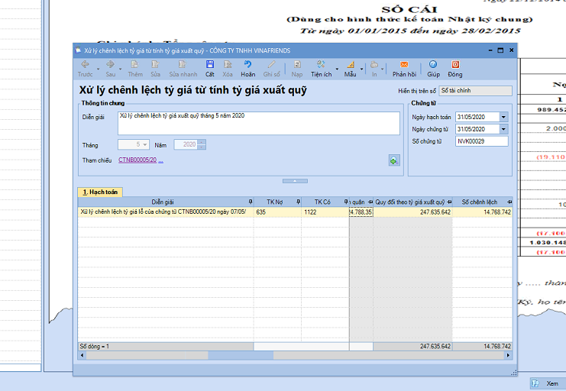
Task: Expand the Mẫu dropdown arrow
Action: [x=362, y=69]
